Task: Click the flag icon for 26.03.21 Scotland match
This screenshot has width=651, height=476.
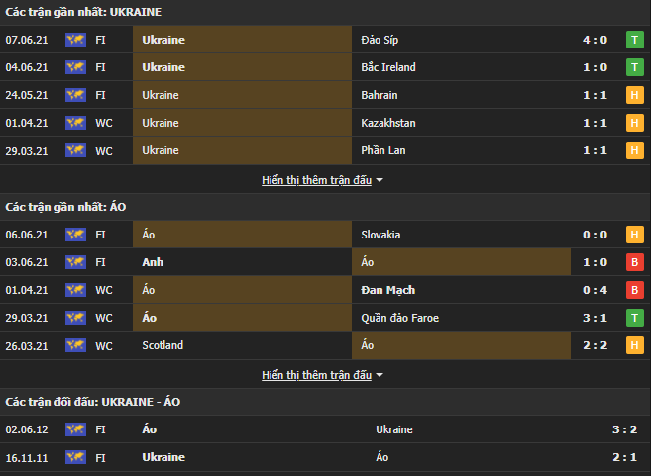Action: [75, 345]
